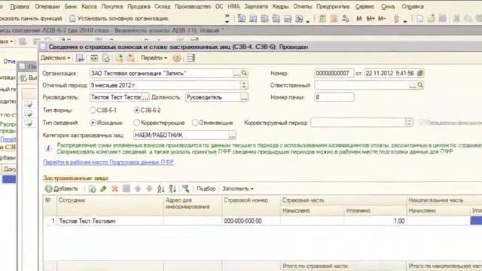Viewport: 482px width, 271px height.
Task: Click the move row down arrow icon
Action: [149, 189]
